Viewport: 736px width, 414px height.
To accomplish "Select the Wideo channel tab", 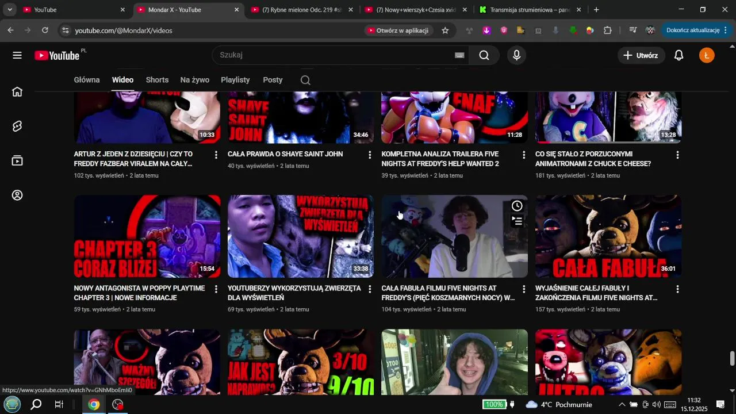I will 122,80.
